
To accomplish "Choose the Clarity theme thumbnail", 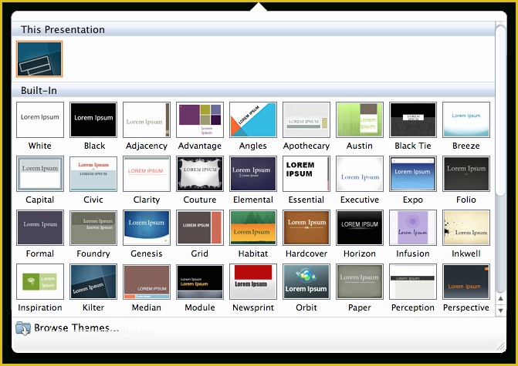I will point(147,174).
